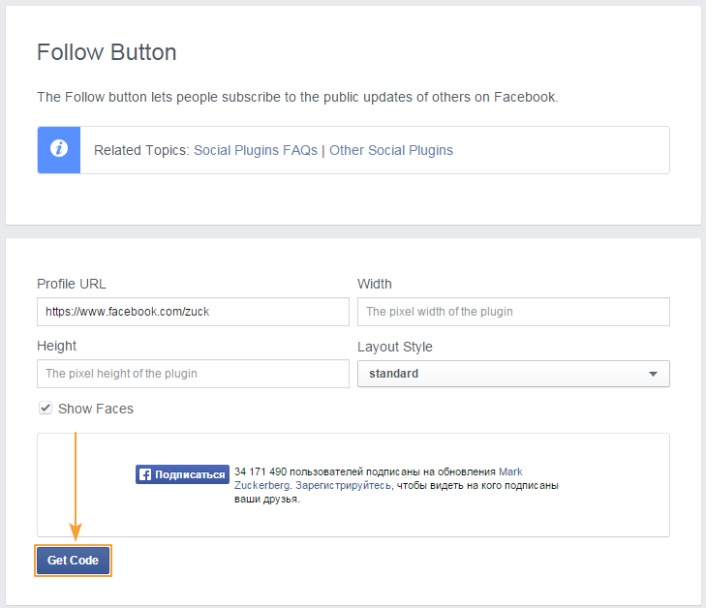Image resolution: width=706 pixels, height=608 pixels.
Task: Click the Подписаться follow button
Action: click(x=182, y=474)
